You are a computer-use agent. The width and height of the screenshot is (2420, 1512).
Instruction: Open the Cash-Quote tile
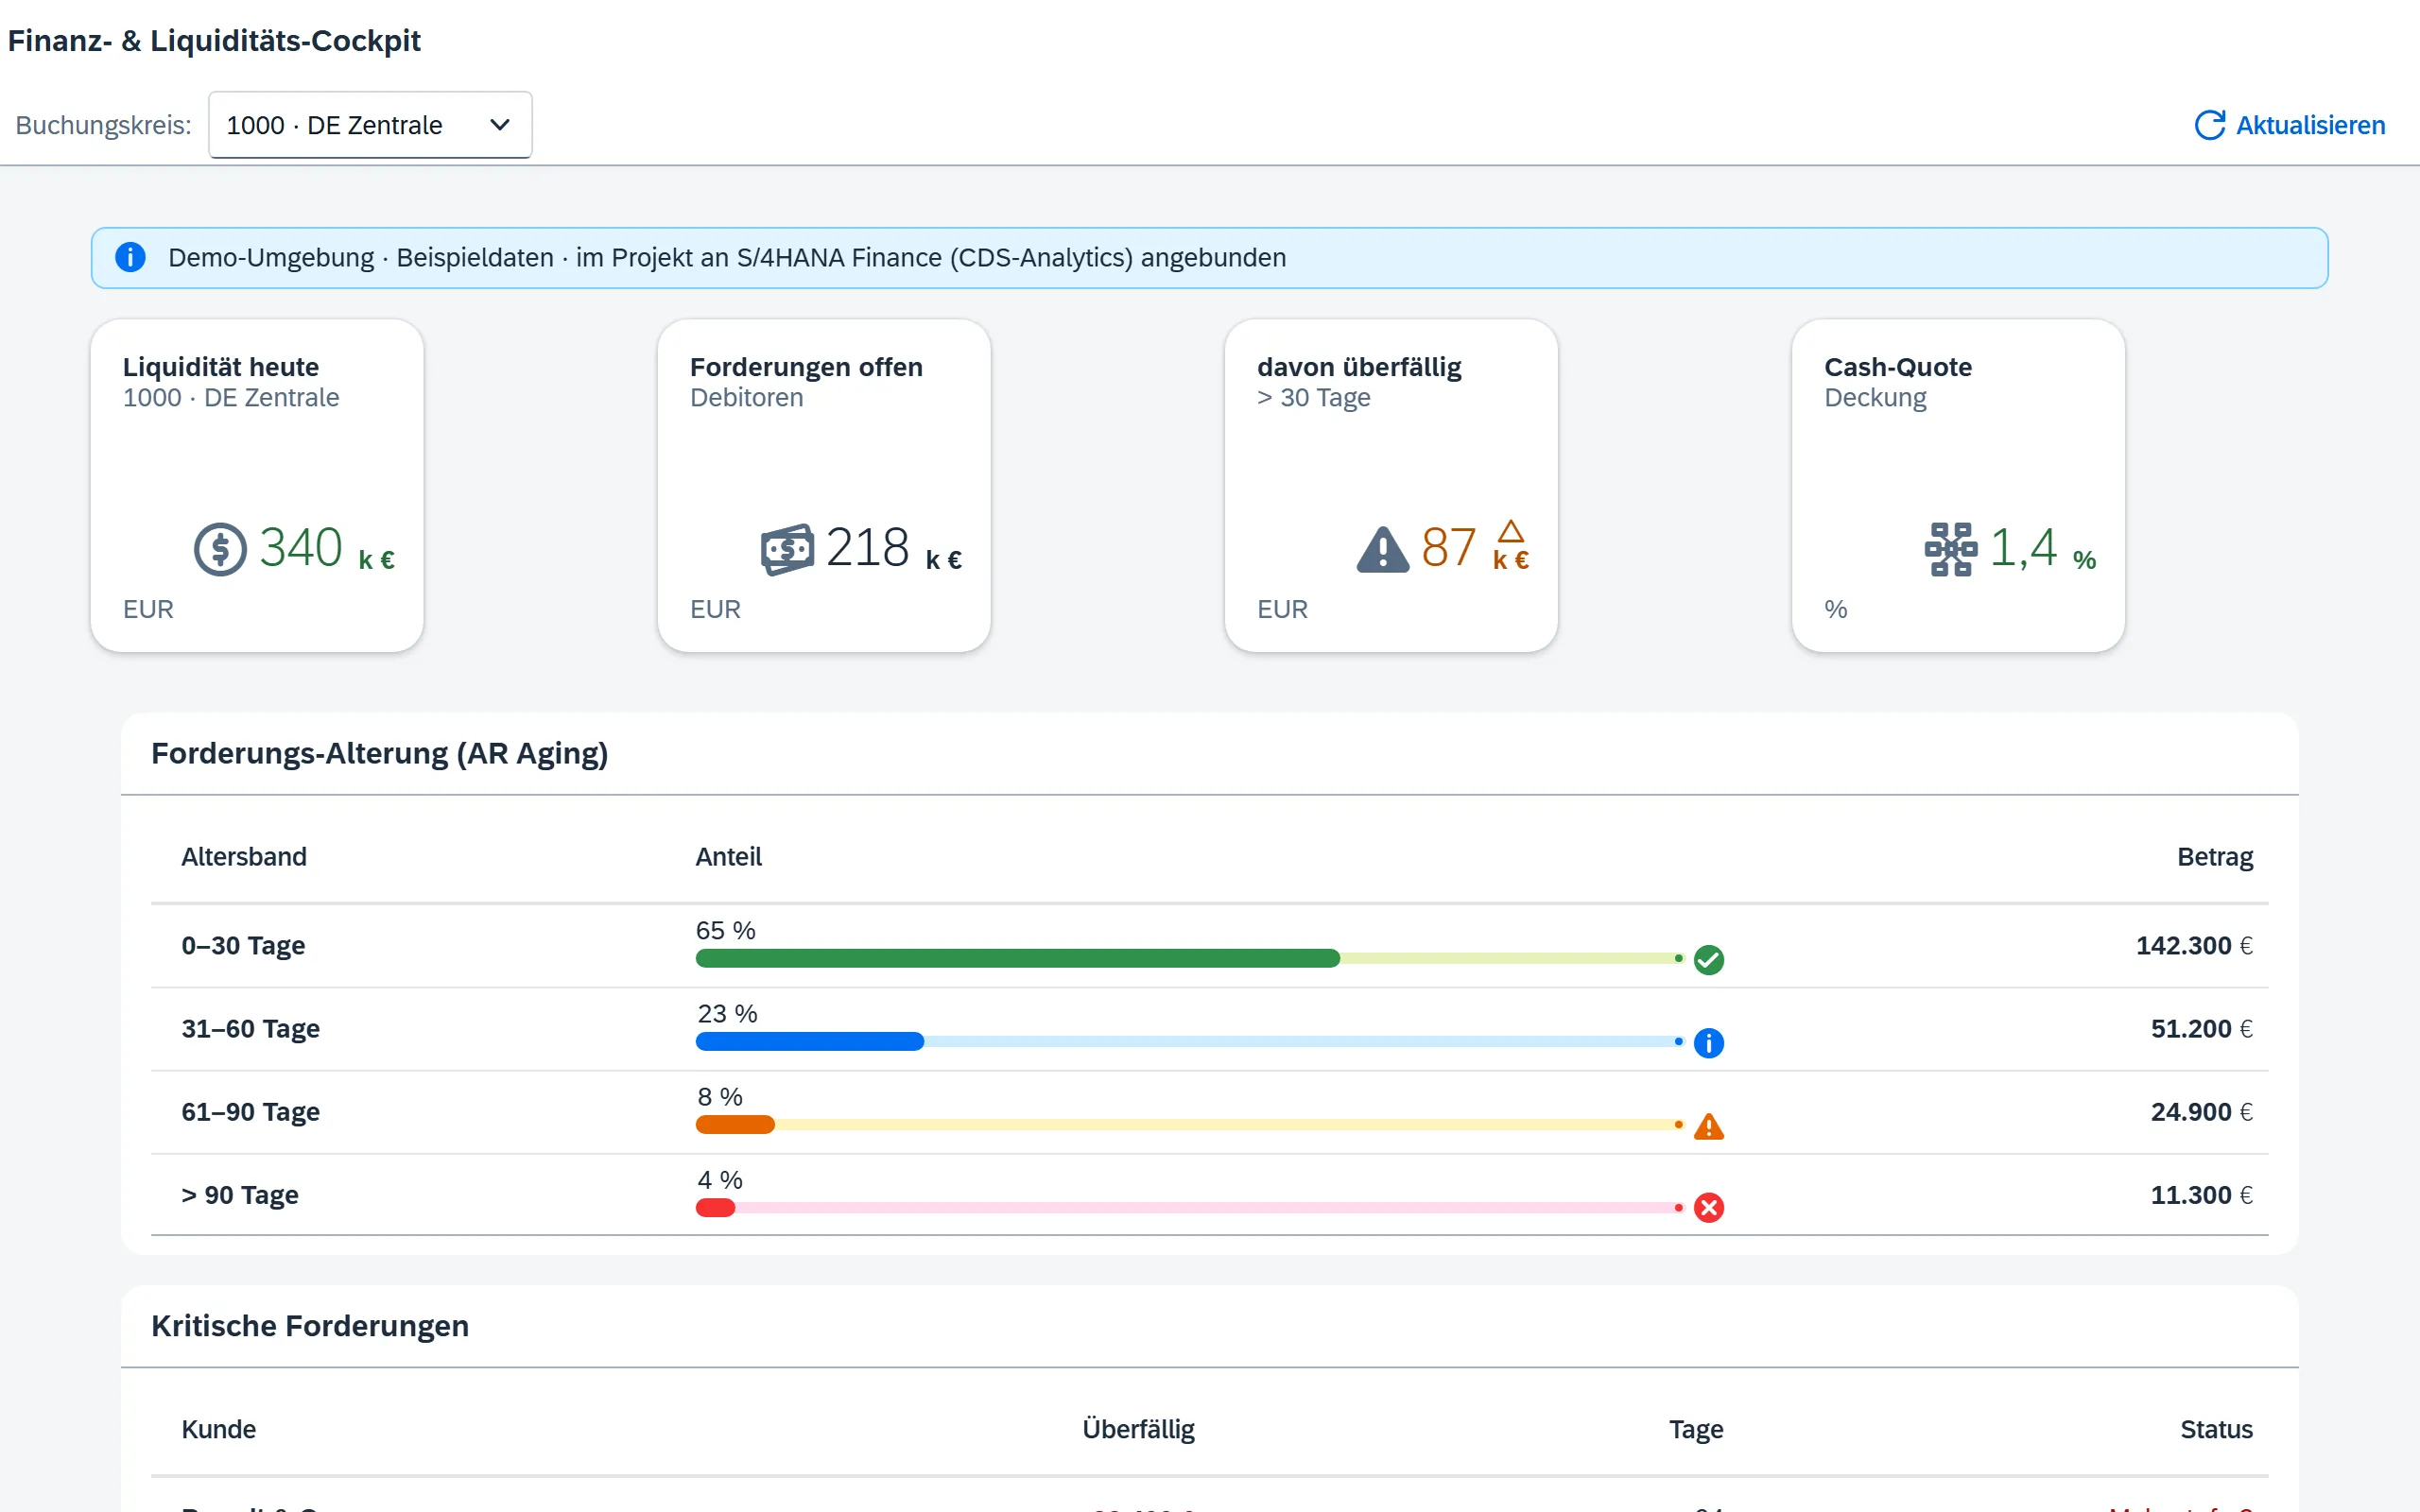(1958, 486)
